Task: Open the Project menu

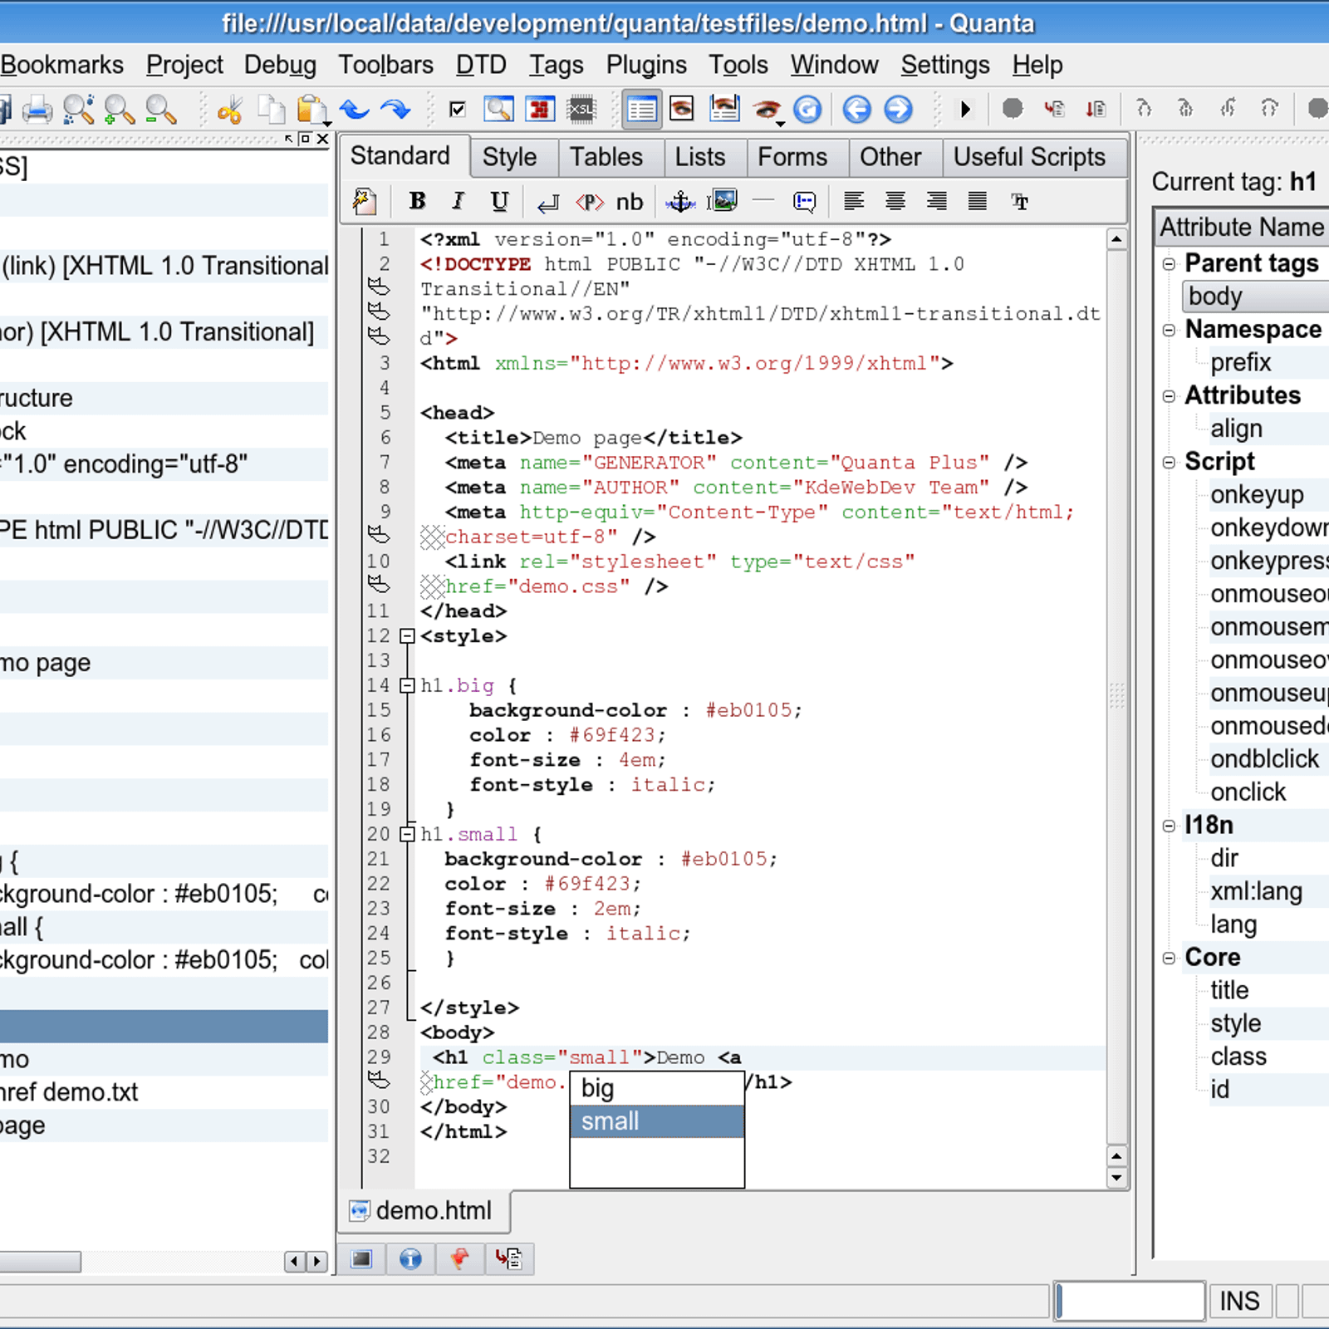Action: click(x=184, y=65)
